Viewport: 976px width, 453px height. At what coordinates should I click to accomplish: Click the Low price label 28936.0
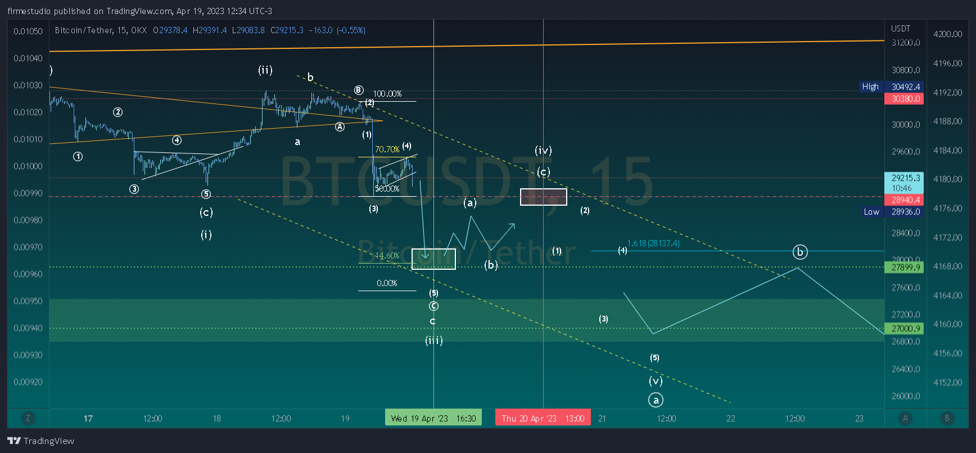[x=904, y=212]
